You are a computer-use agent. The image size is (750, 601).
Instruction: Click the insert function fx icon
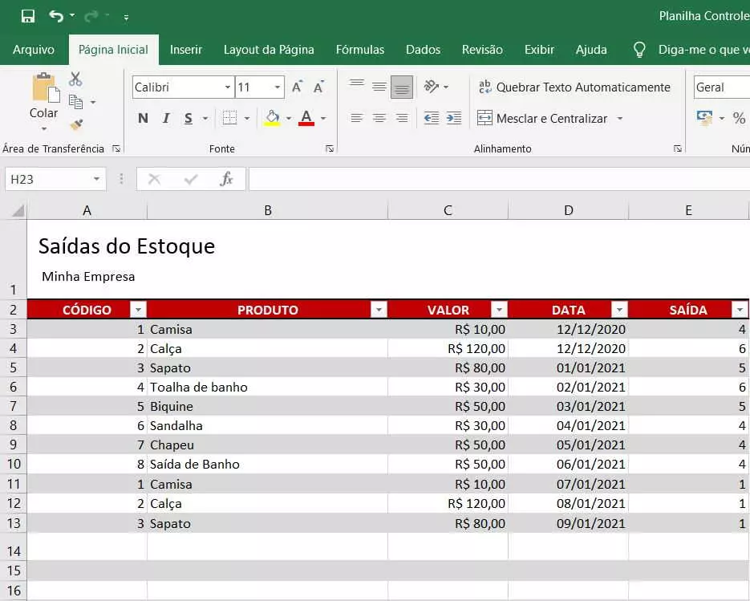[227, 179]
